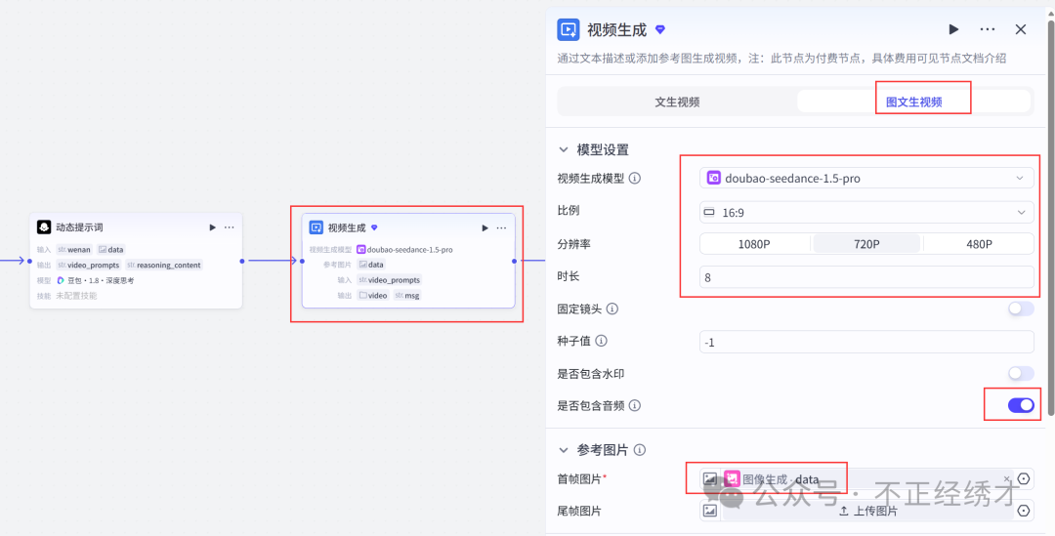Image resolution: width=1055 pixels, height=536 pixels.
Task: Show info for 是否包含音频
Action: 635,405
